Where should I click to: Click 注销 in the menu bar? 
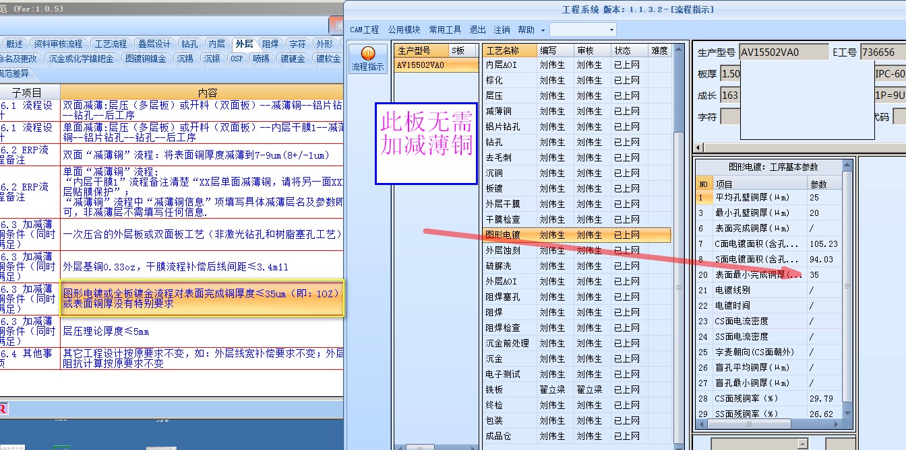coord(502,30)
